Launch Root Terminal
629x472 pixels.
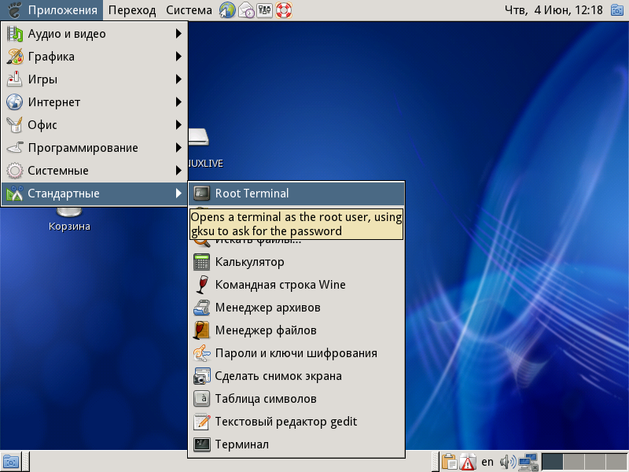296,194
